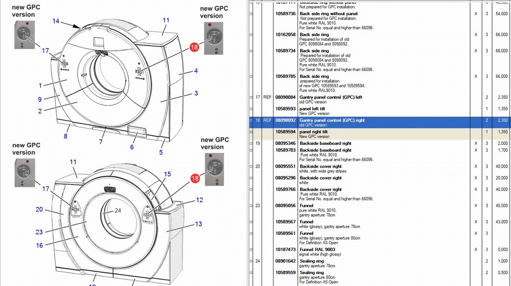Tick the checkbox for part 10589736
Image resolution: width=511 pixels, height=286 pixels.
point(251,14)
